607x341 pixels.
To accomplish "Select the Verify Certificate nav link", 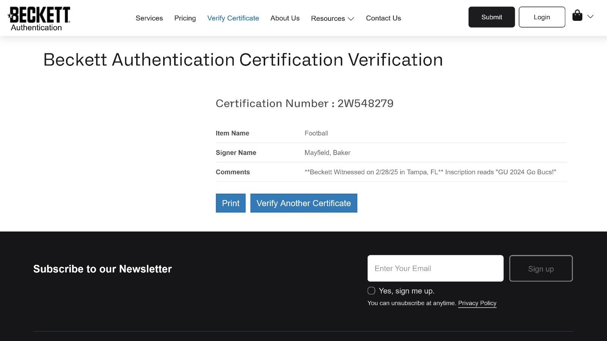I will tap(233, 18).
